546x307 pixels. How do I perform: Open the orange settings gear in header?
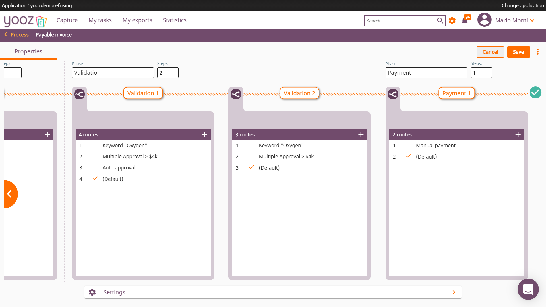tap(452, 21)
